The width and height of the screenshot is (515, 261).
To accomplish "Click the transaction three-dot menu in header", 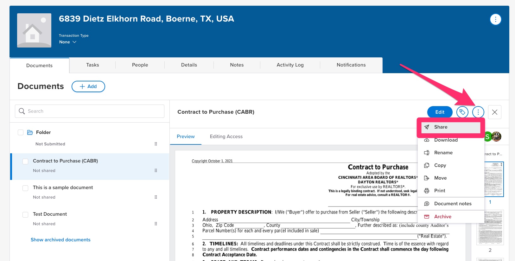I will [495, 19].
